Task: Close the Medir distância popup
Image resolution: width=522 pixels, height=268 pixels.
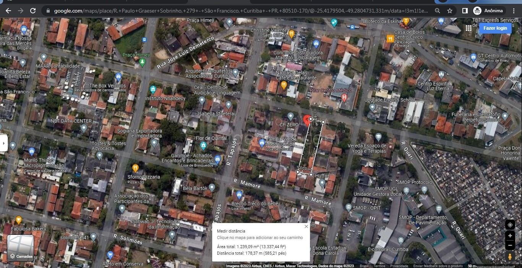Action: click(x=306, y=226)
